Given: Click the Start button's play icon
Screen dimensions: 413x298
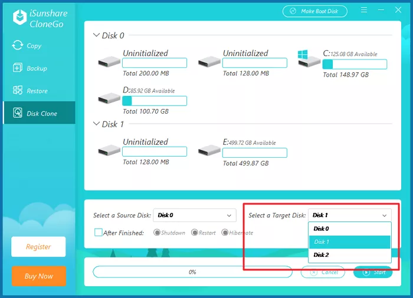Looking at the screenshot, I should coord(366,272).
